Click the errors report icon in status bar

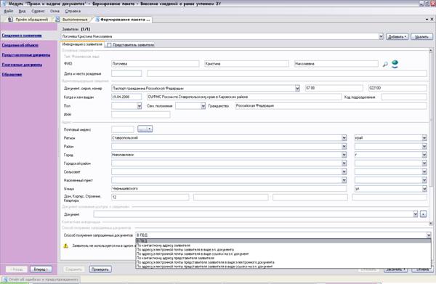pyautogui.click(x=5, y=279)
